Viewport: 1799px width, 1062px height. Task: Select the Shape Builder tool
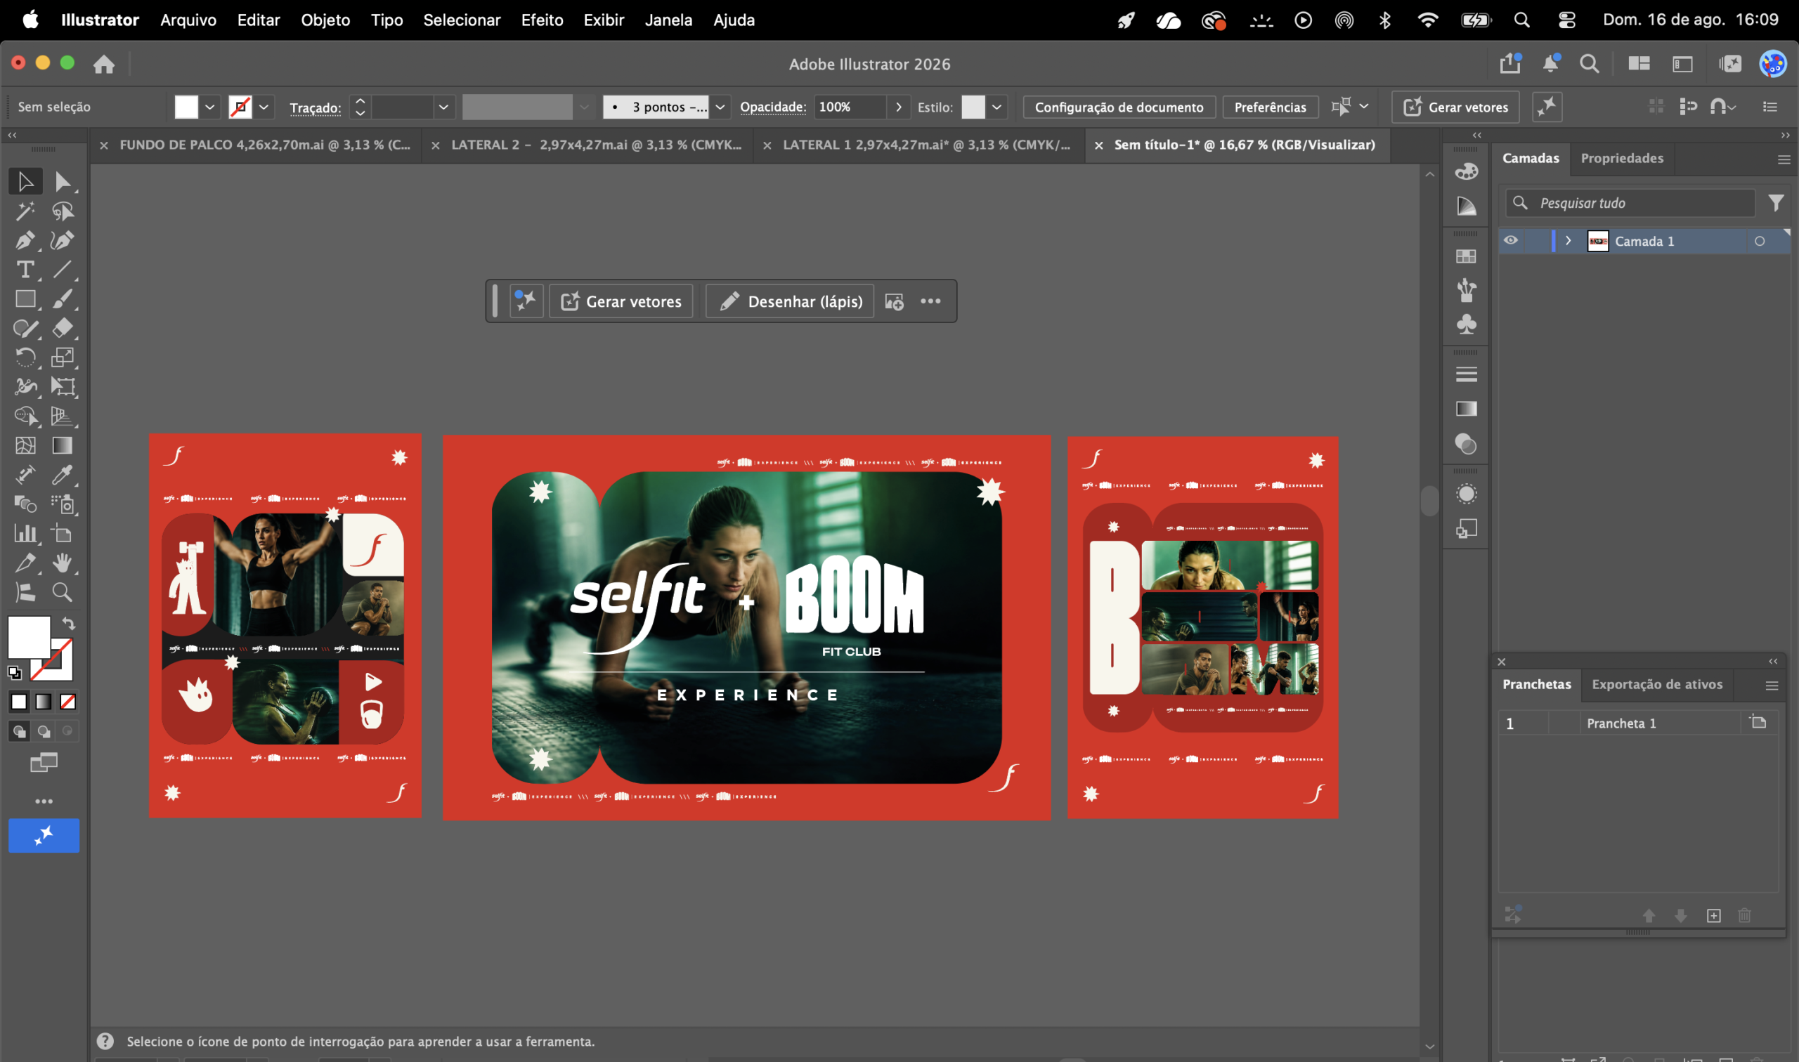26,416
